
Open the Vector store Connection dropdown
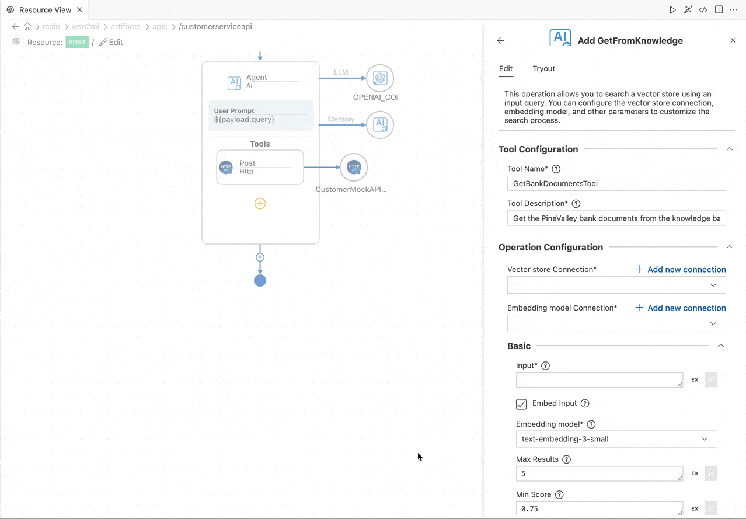click(x=616, y=285)
